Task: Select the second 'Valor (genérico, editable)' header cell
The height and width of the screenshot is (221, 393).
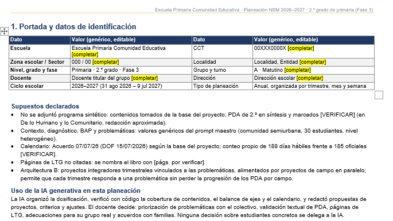Action: 314,40
